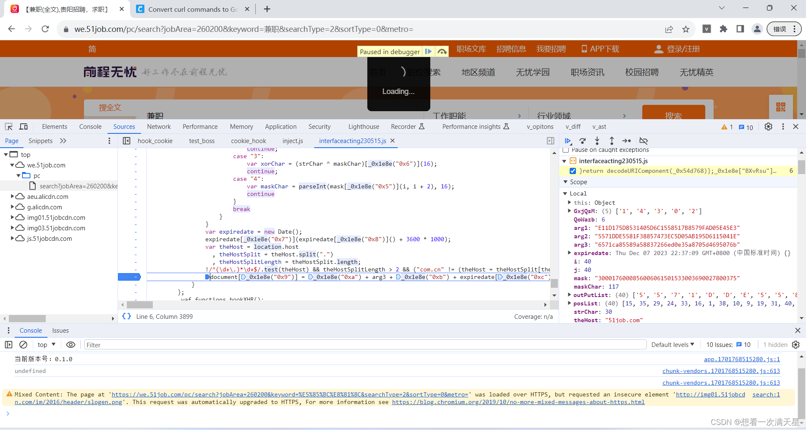The width and height of the screenshot is (806, 430).
Task: Switch to the Elements panel
Action: [55, 127]
